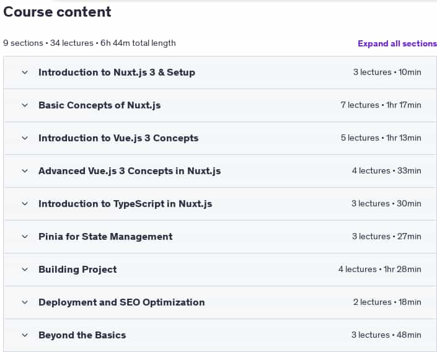The image size is (437, 352).
Task: Click the Expand all sections link
Action: [397, 43]
